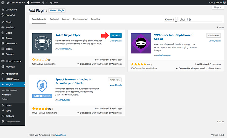Click the Users sidebar icon
This screenshot has height=138, width=227.
[x=3, y=105]
